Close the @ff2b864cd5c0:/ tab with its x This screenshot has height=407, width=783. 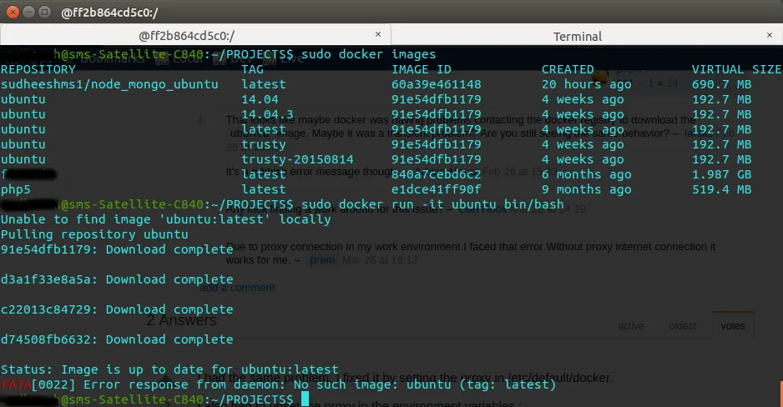pyautogui.click(x=378, y=34)
